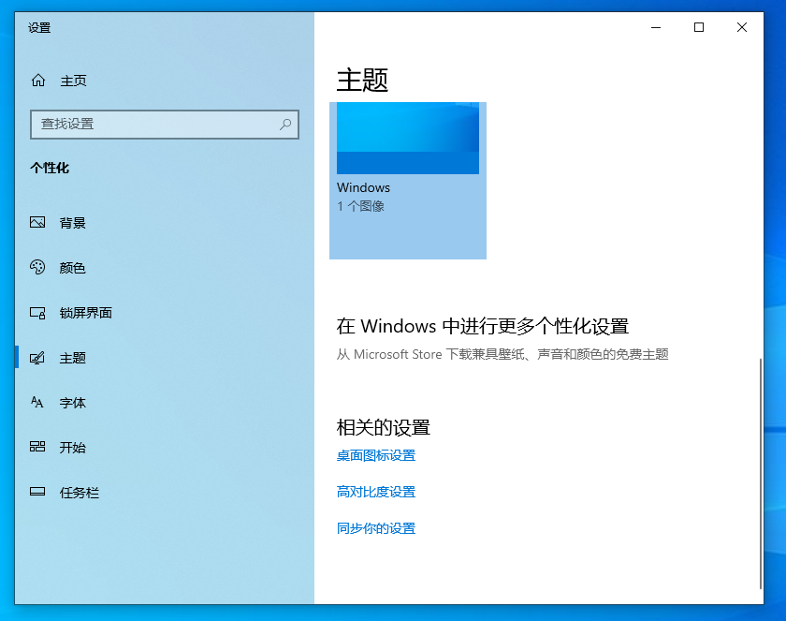Minimize the 设置 window

tap(656, 27)
